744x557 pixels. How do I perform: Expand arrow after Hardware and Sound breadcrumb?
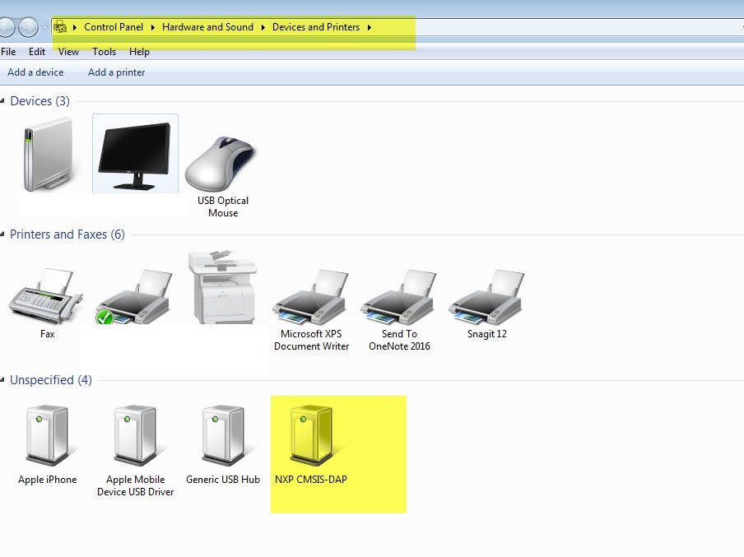point(263,27)
